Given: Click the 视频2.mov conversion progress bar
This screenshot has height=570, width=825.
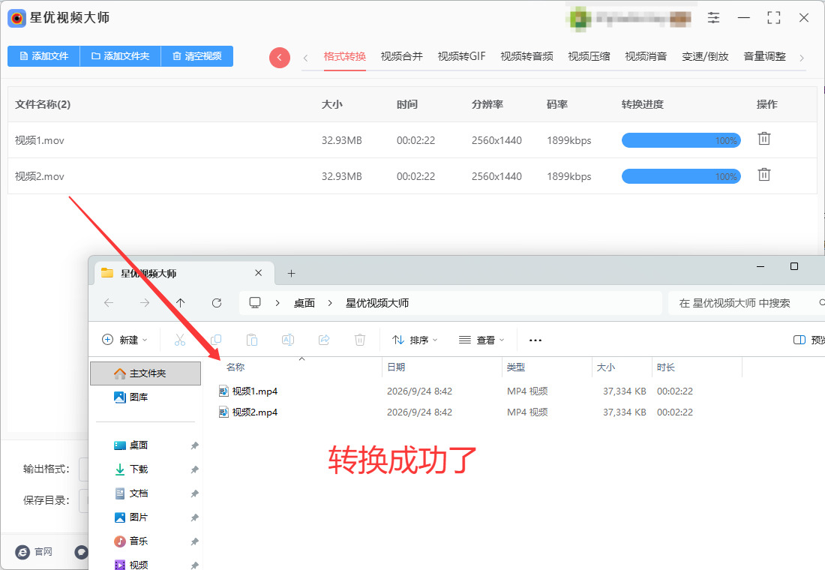Looking at the screenshot, I should pos(681,176).
